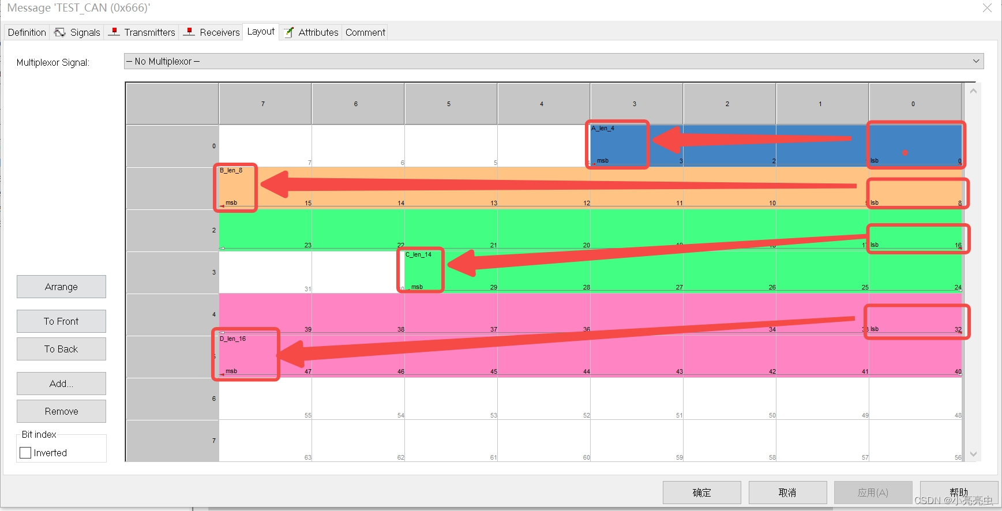Viewport: 1002px width, 511px height.
Task: Click the Transmitters tab node icon
Action: [114, 32]
